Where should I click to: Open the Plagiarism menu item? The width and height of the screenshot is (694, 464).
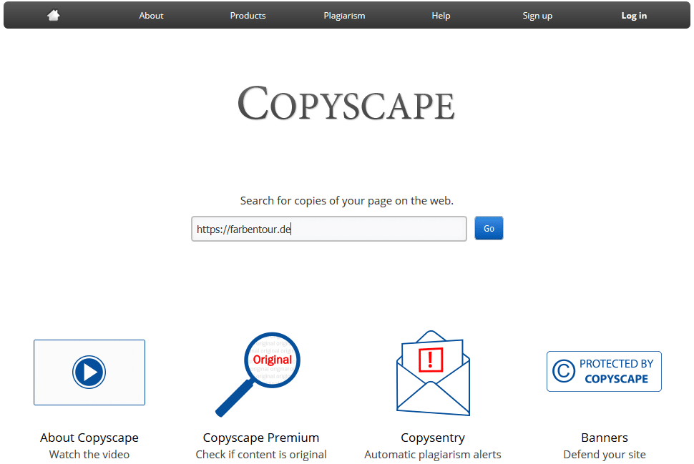(344, 16)
